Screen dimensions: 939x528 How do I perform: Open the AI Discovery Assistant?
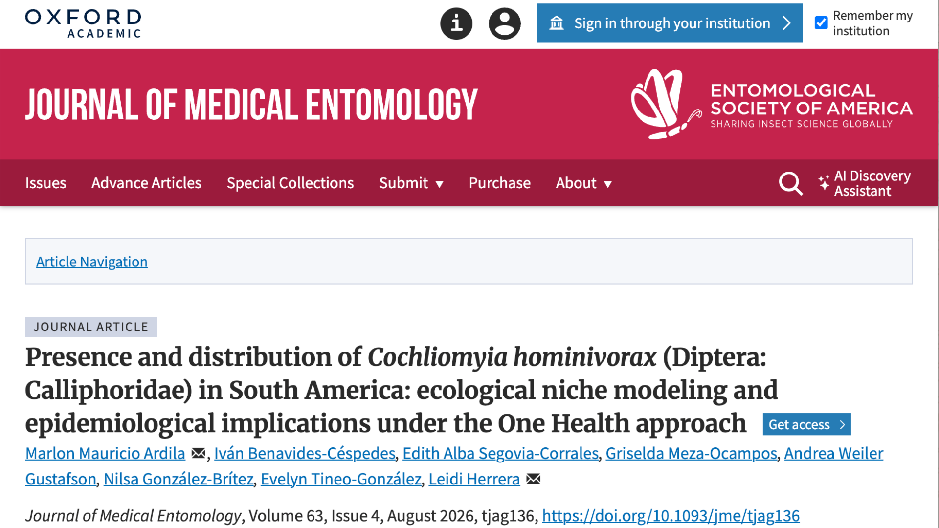(864, 183)
